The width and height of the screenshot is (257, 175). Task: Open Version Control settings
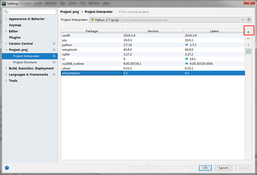tap(21, 44)
